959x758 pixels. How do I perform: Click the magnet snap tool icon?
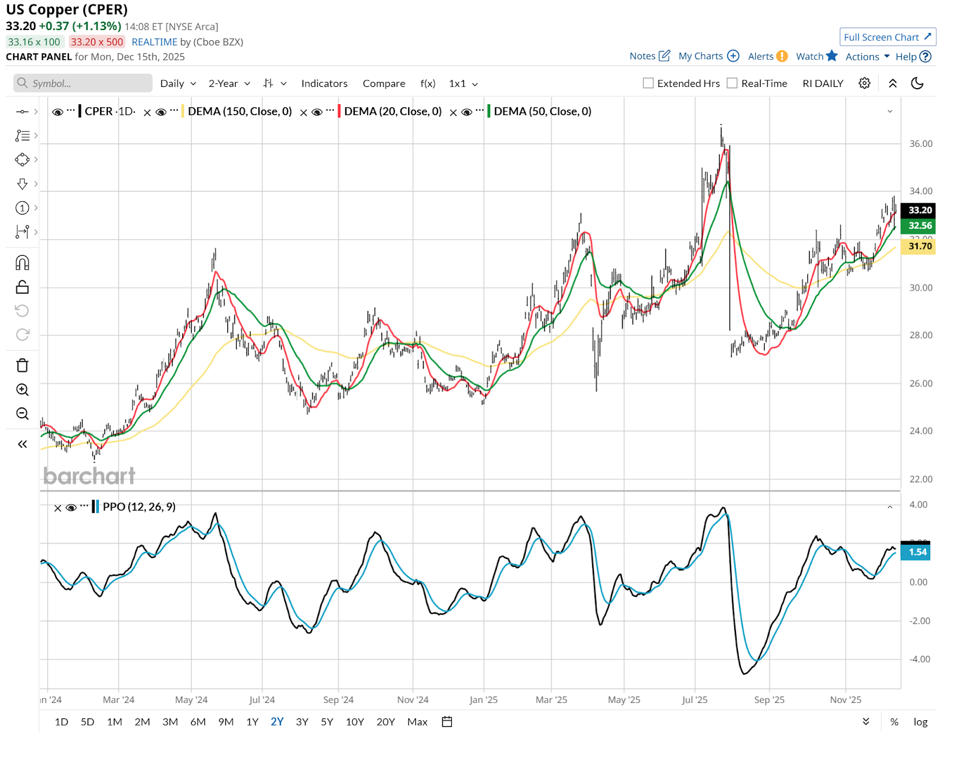22,262
